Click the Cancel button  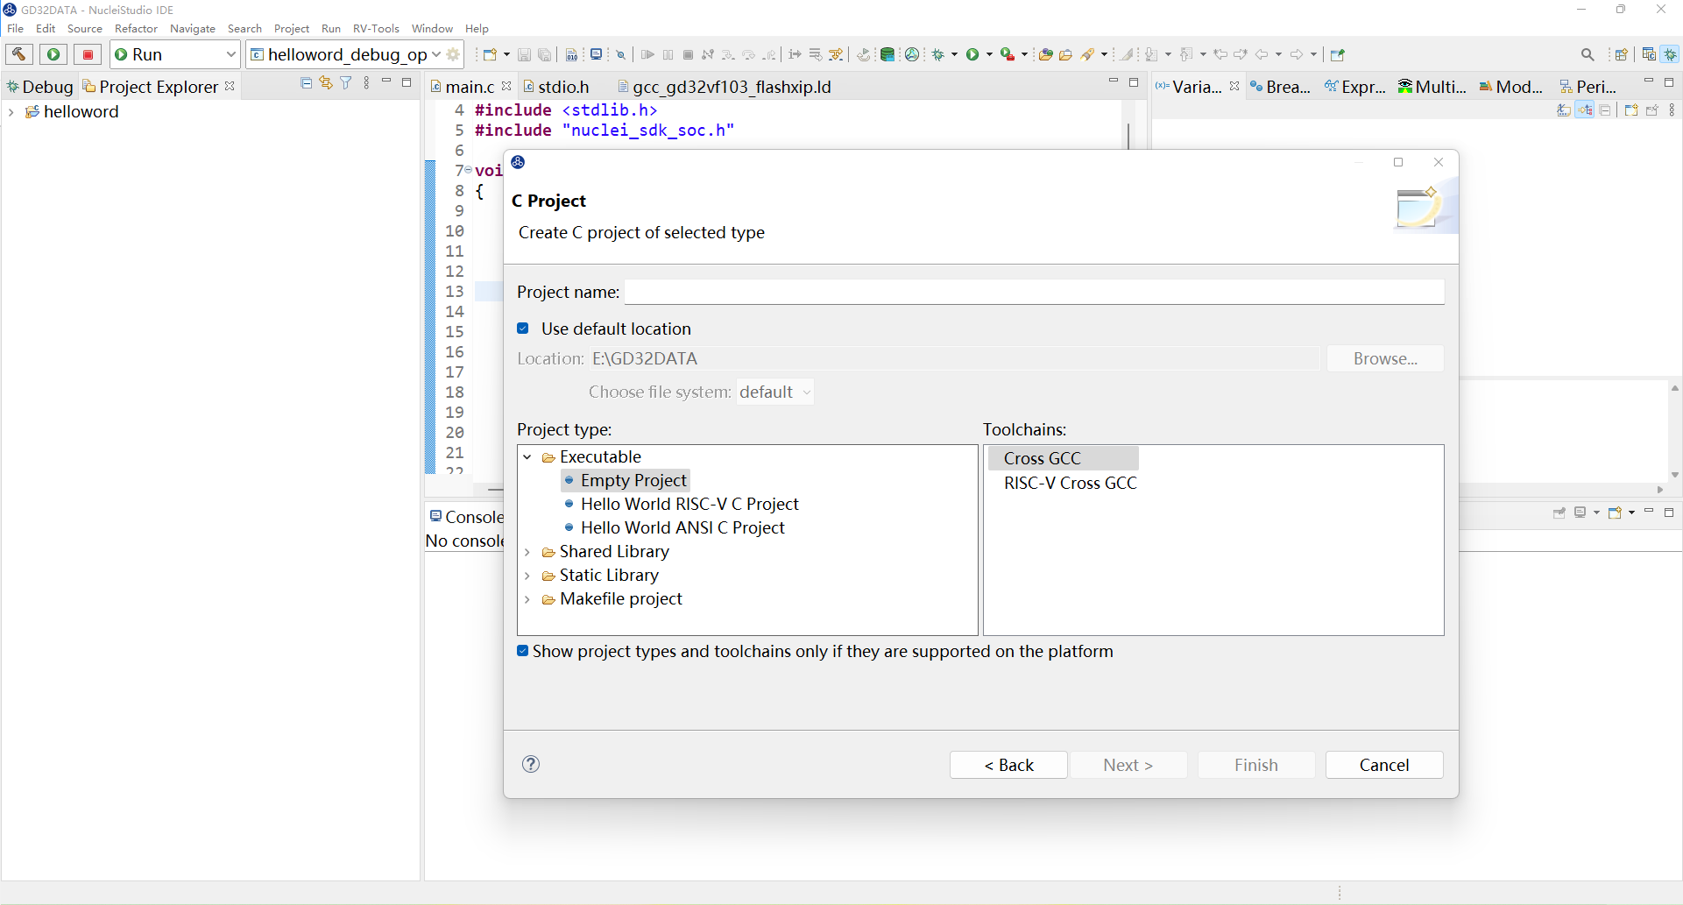[x=1383, y=765]
